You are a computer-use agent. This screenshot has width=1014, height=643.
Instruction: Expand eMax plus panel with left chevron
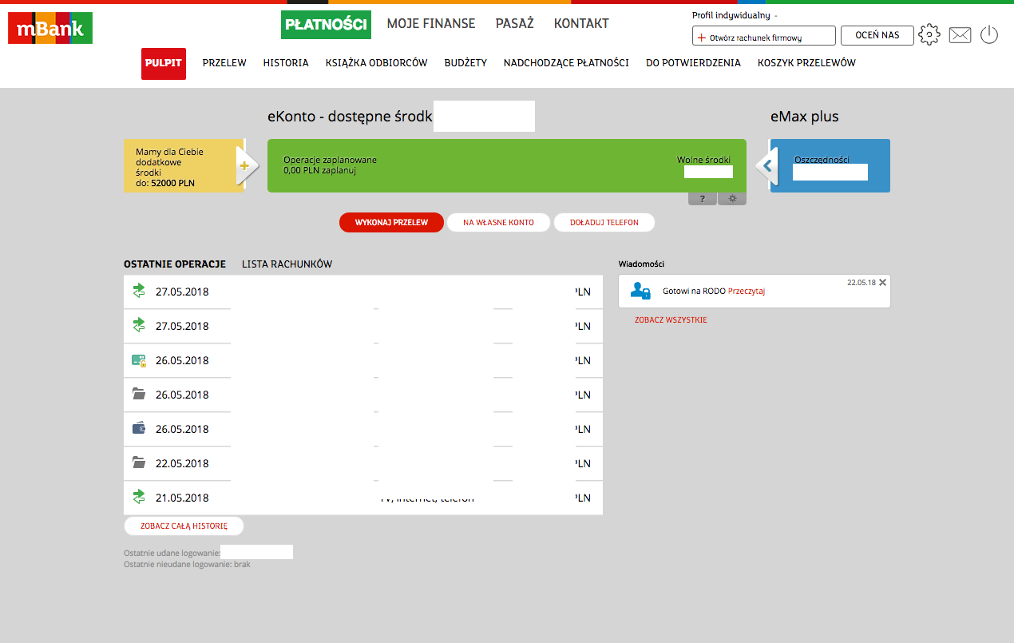tap(767, 166)
